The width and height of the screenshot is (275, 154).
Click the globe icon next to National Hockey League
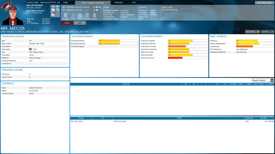click(x=100, y=7)
